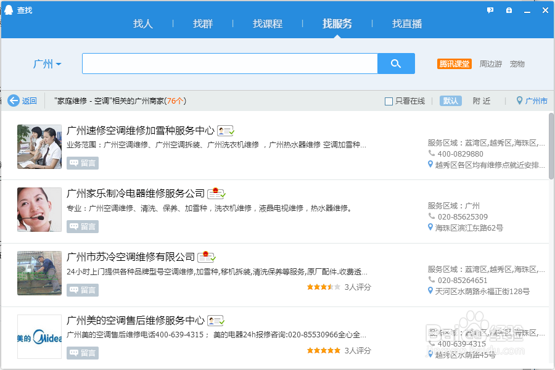The height and width of the screenshot is (370, 555).
Task: Click the magnifier search button
Action: [396, 64]
